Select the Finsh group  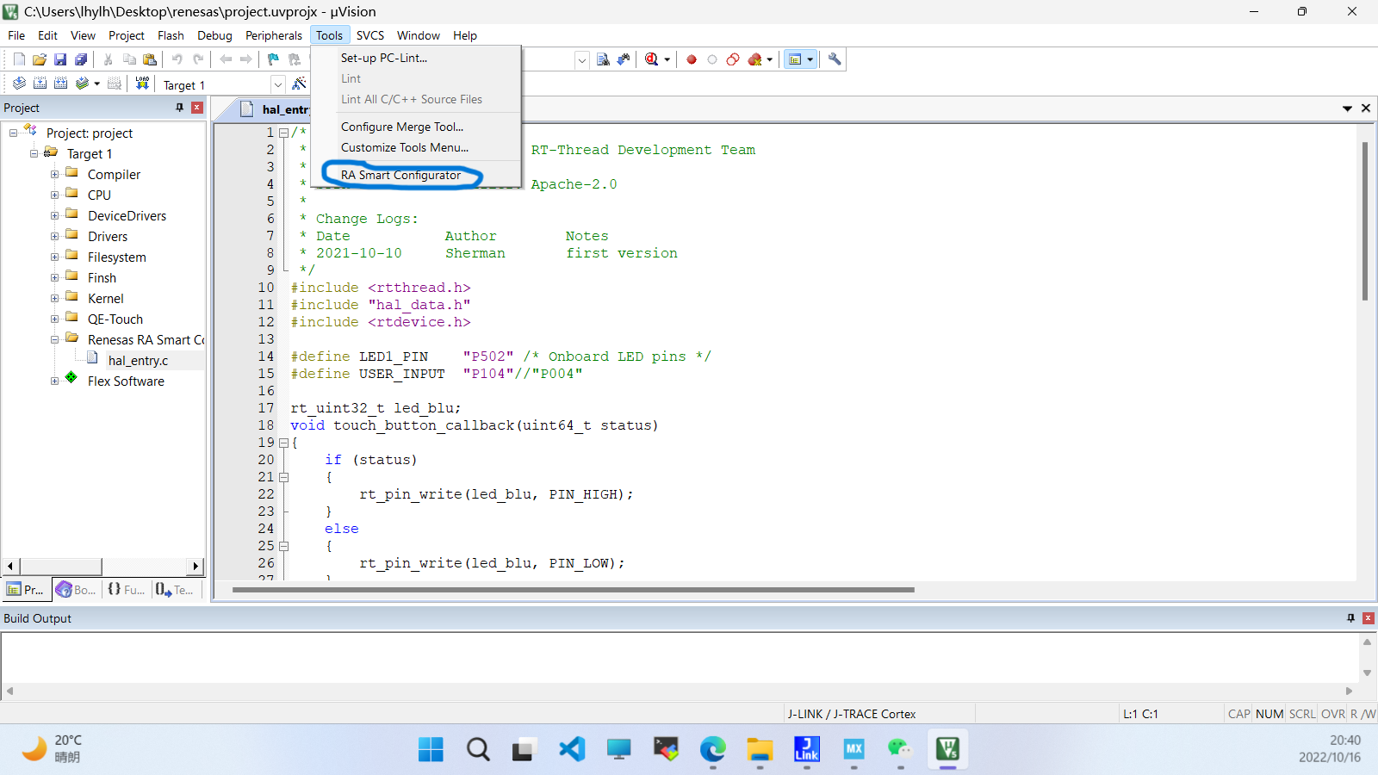[102, 278]
